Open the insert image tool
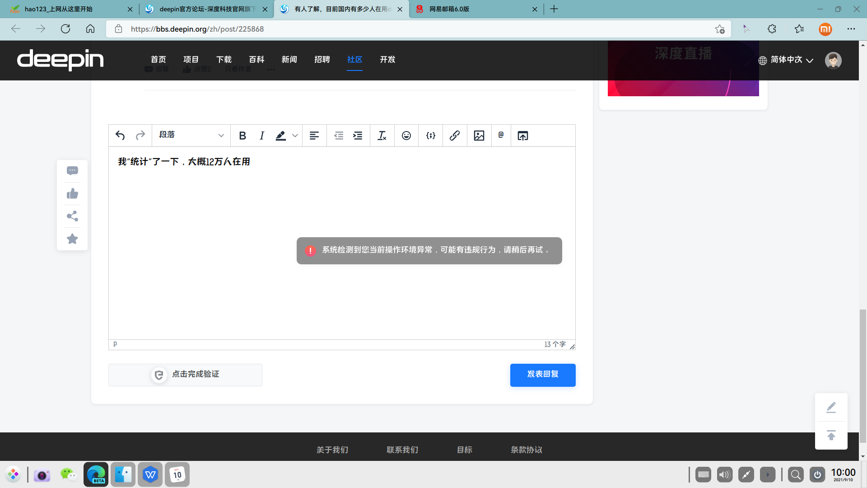This screenshot has width=867, height=488. pyautogui.click(x=479, y=136)
